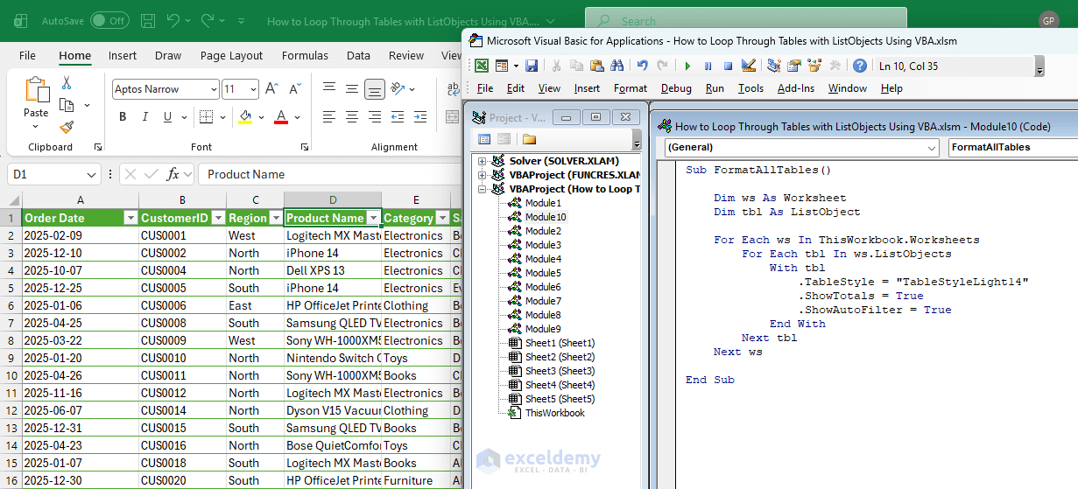Open Object Browser icon in VBA toolbar

815,66
